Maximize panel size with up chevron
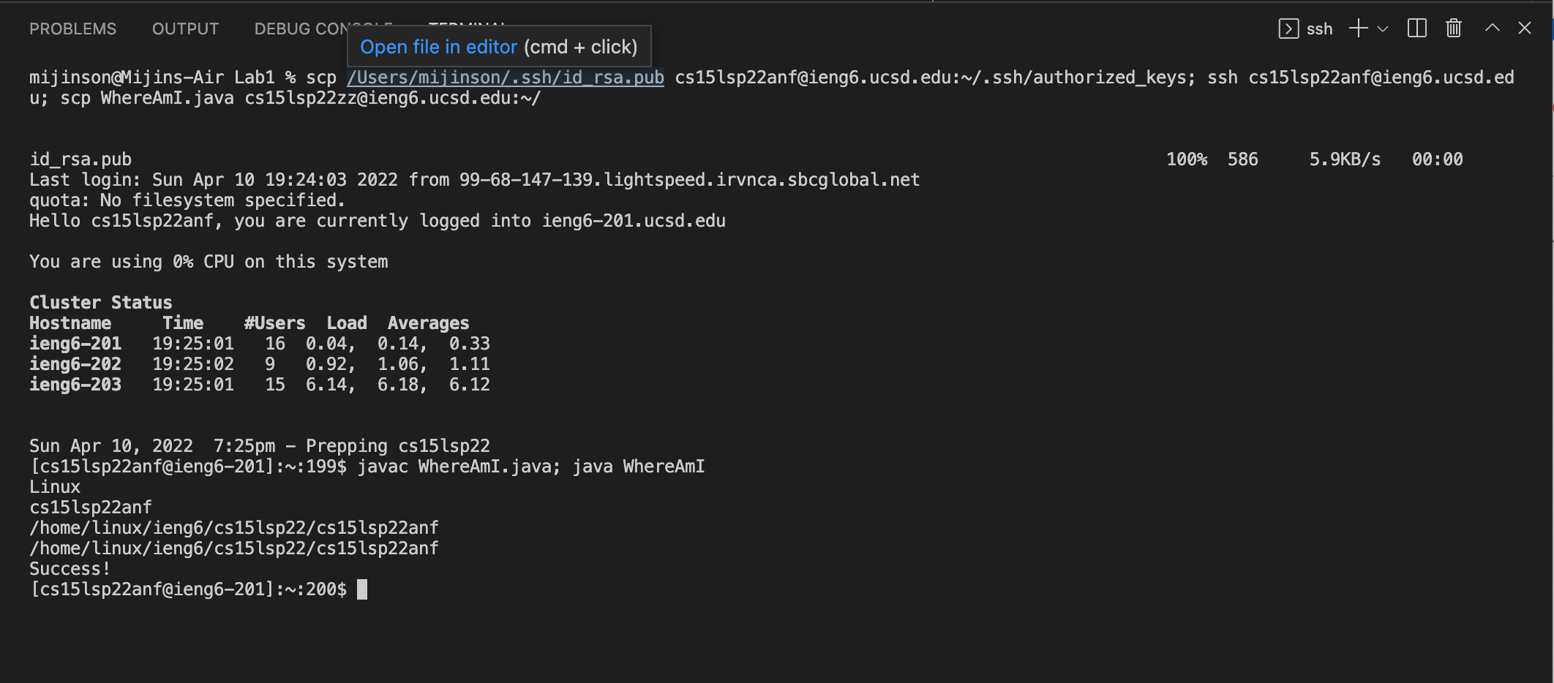Image resolution: width=1554 pixels, height=683 pixels. pos(1493,29)
